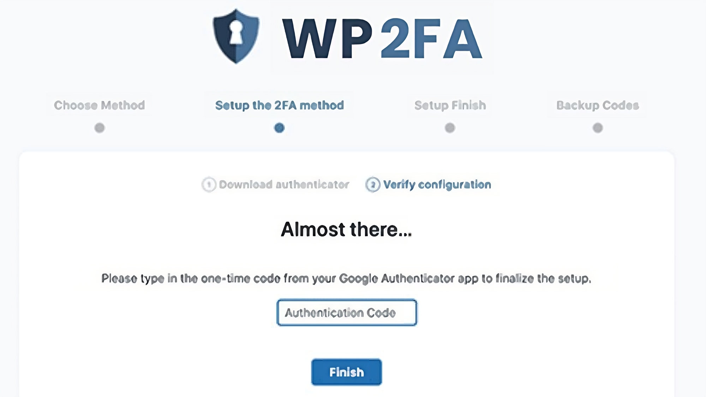
Task: Click the circled number 2 step icon
Action: [x=373, y=184]
